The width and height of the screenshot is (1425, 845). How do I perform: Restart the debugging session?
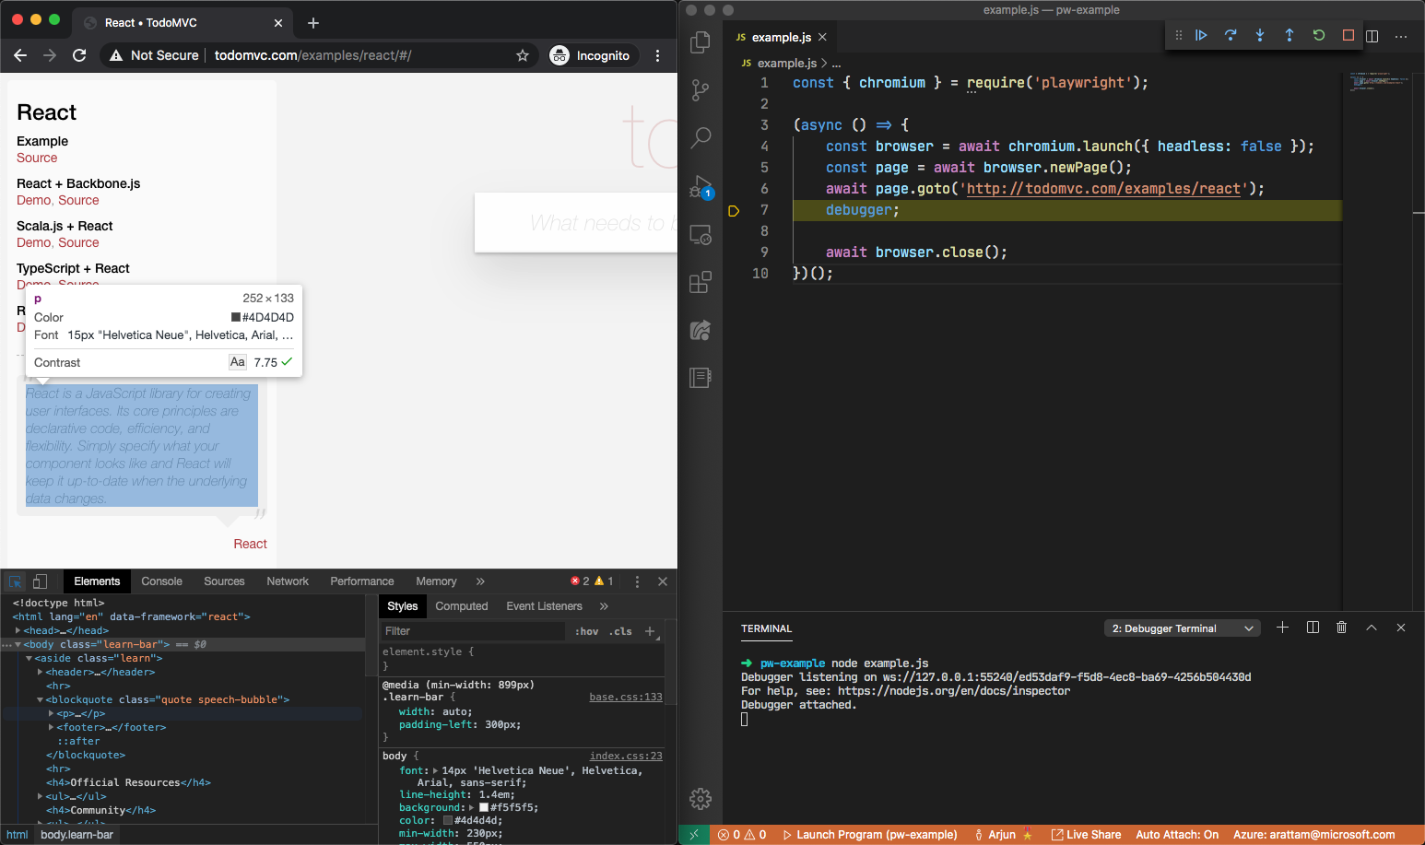click(1319, 35)
